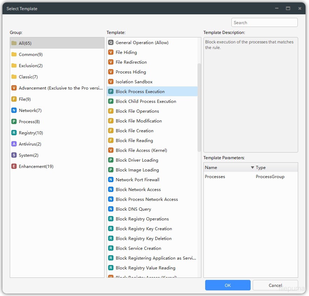Click the N icon beside Network Port Firewall
Image resolution: width=309 pixels, height=296 pixels.
(111, 179)
